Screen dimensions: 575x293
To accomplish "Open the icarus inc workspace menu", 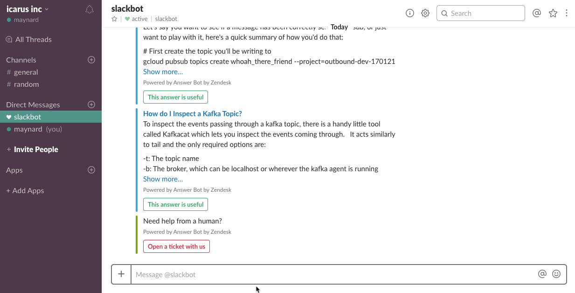I will point(28,9).
